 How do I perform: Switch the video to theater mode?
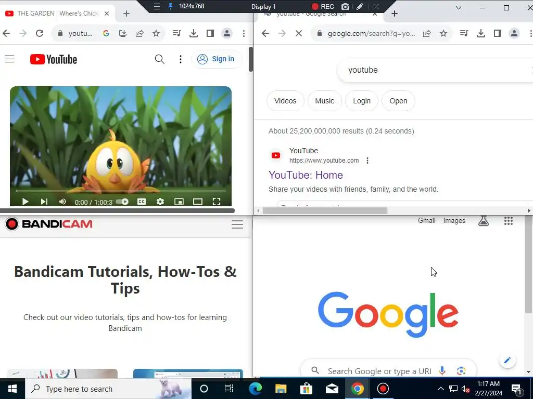coord(198,202)
